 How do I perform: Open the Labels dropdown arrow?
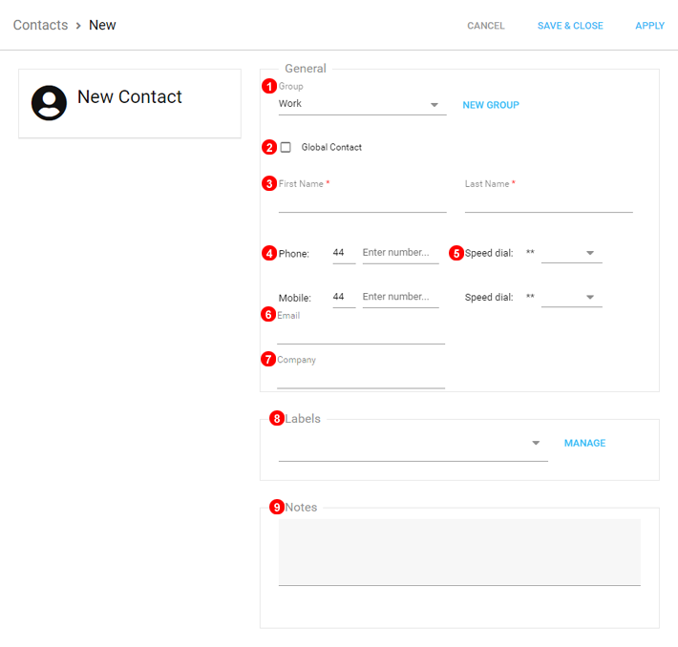pyautogui.click(x=536, y=443)
